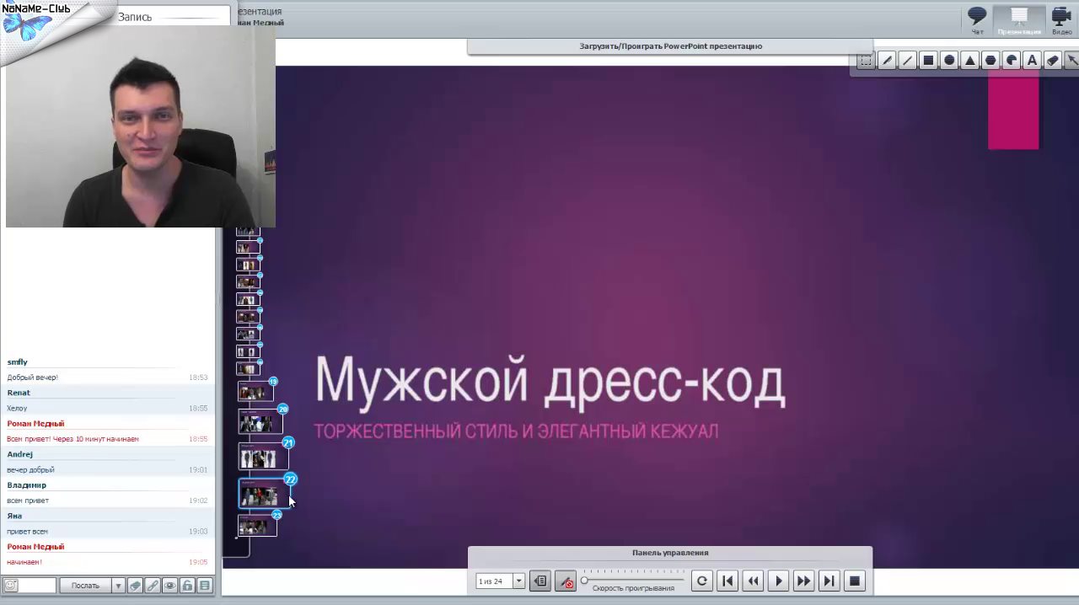The height and width of the screenshot is (605, 1079).
Task: Select the rectangle shape tool
Action: [928, 61]
